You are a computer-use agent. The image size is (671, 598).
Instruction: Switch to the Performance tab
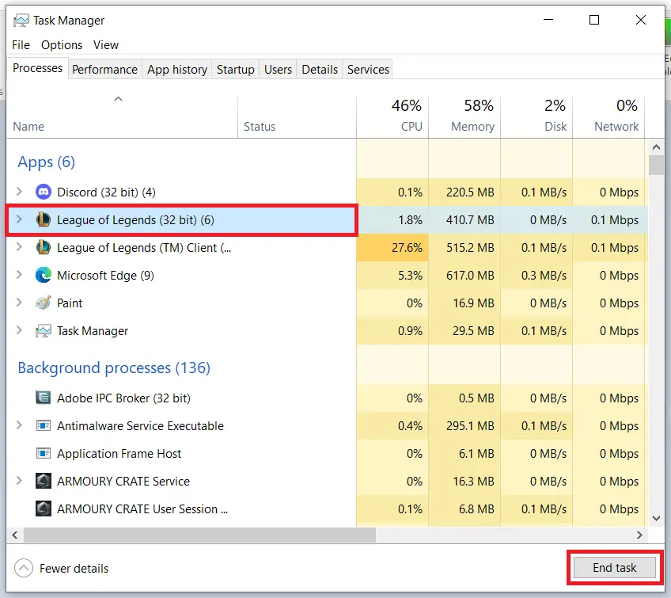[x=104, y=70]
